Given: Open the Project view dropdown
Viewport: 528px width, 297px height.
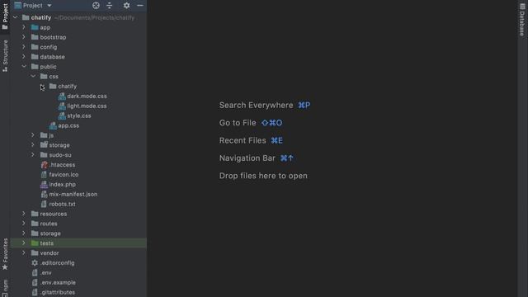Looking at the screenshot, I should point(49,6).
